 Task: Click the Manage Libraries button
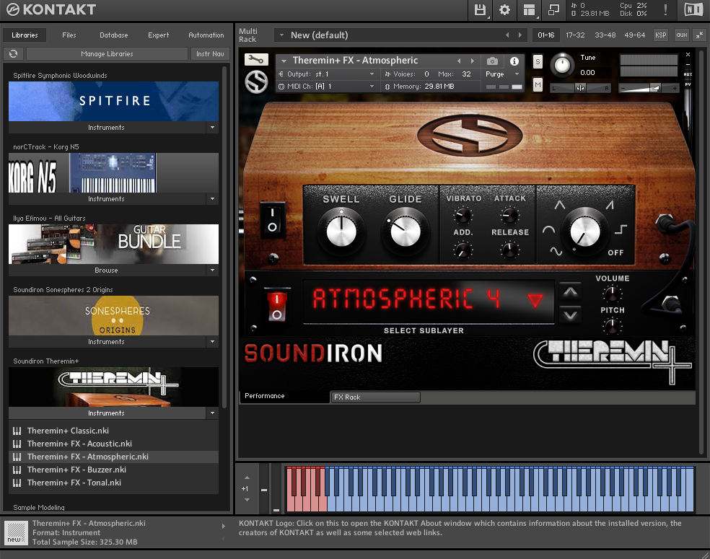[107, 54]
